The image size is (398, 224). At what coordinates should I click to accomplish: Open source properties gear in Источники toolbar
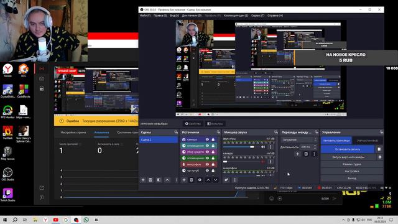coord(200,180)
